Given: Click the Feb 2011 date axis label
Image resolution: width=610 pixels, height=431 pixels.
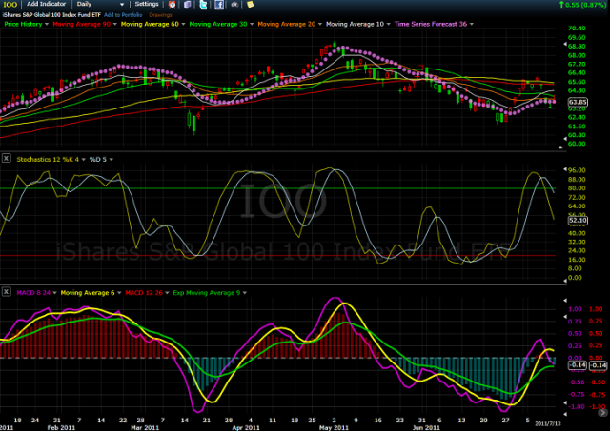Looking at the screenshot, I should click(59, 427).
